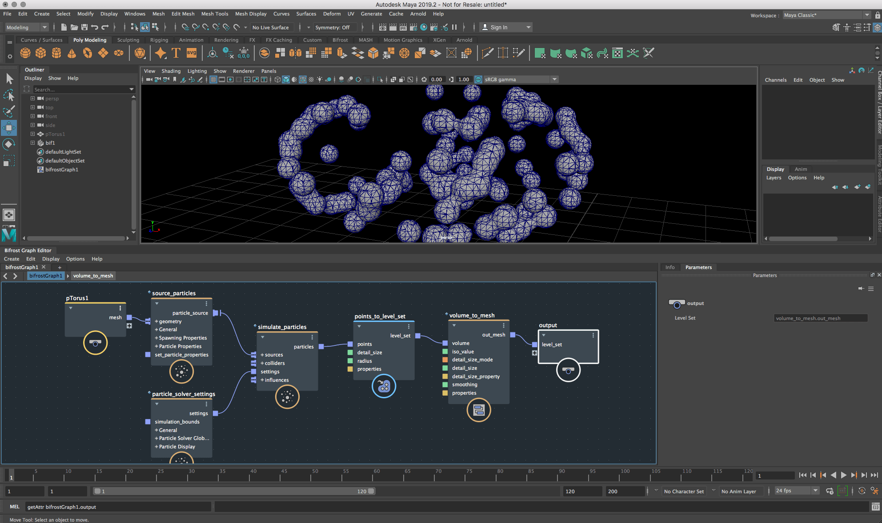The height and width of the screenshot is (523, 882).
Task: Open the Mesh Tools menu
Action: (x=215, y=14)
